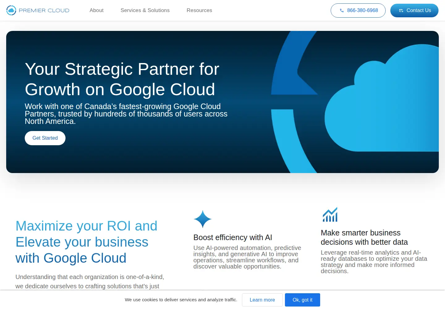The image size is (445, 309).
Task: Click the hero heading Your Strategic Partner
Action: (x=122, y=79)
